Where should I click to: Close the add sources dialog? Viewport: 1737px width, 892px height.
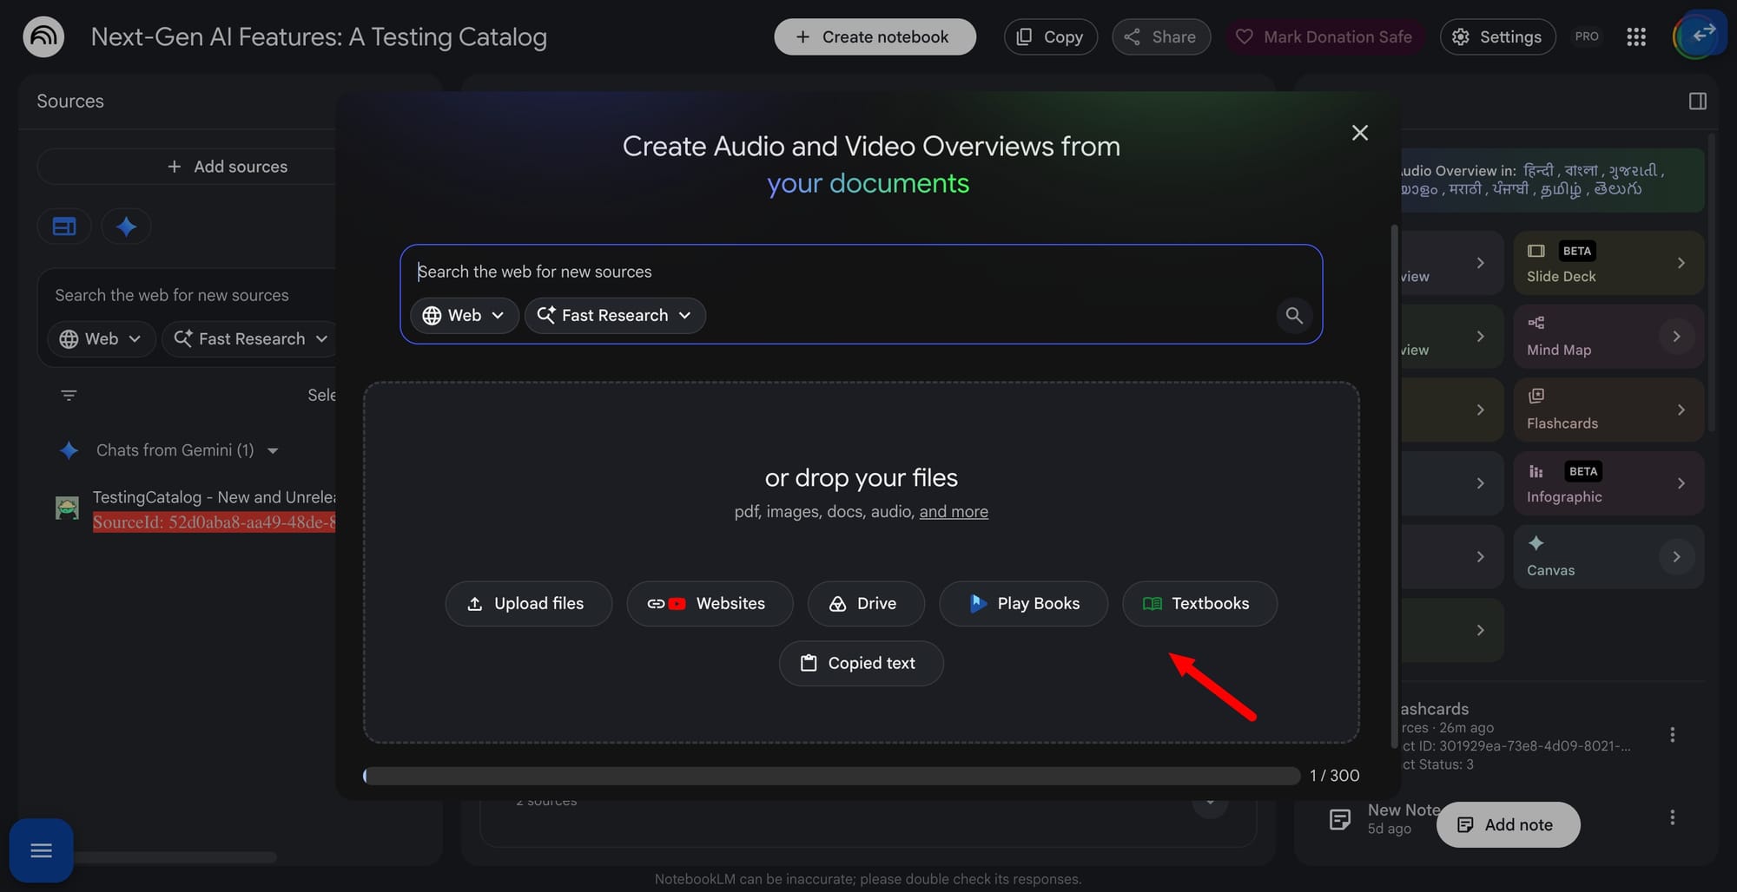[x=1360, y=133]
